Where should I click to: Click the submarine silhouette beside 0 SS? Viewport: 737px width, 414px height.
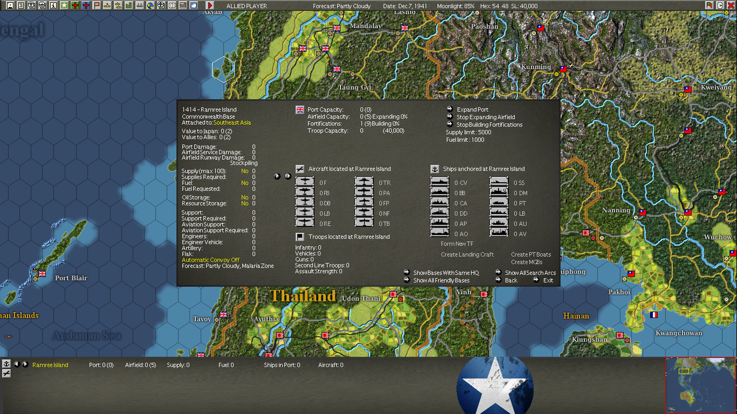(499, 182)
